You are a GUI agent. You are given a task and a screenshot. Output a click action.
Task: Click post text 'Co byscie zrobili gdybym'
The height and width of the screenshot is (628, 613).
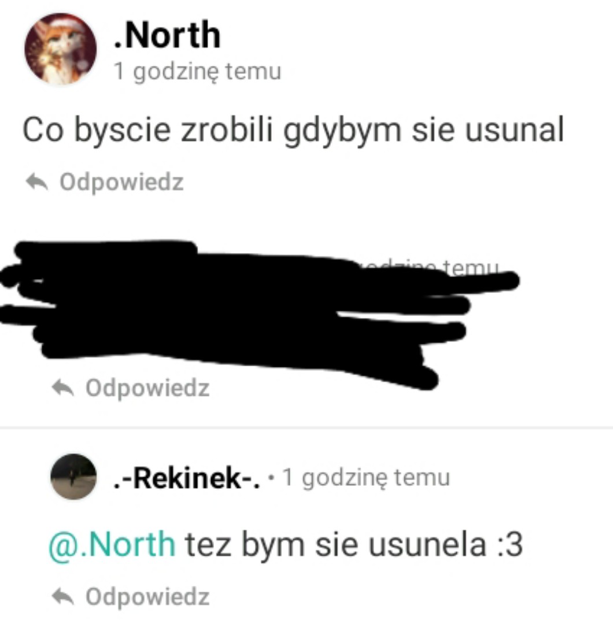click(212, 131)
